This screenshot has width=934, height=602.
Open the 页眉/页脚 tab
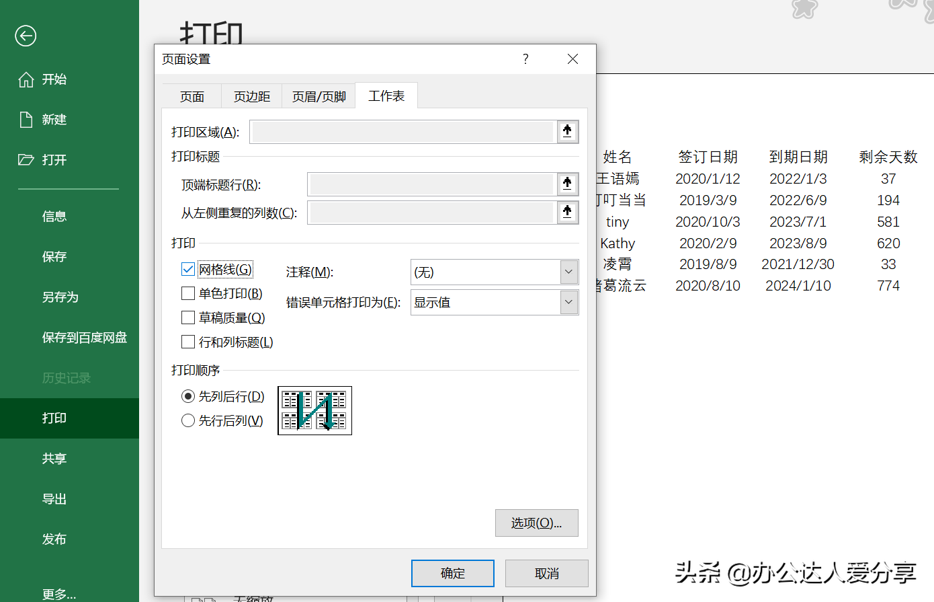click(x=319, y=97)
